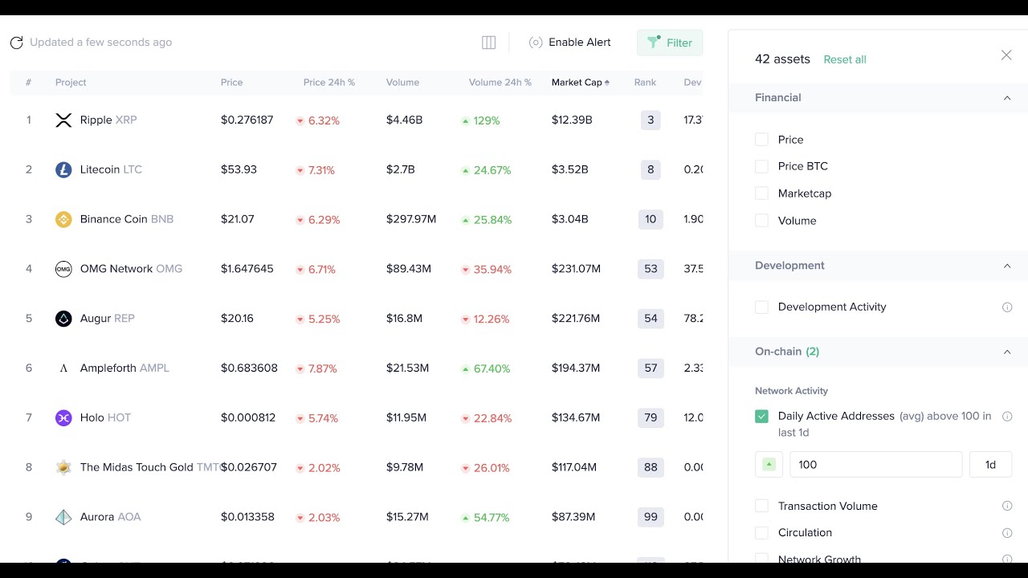Sort table by Market Cap column
This screenshot has width=1028, height=578.
pos(581,83)
